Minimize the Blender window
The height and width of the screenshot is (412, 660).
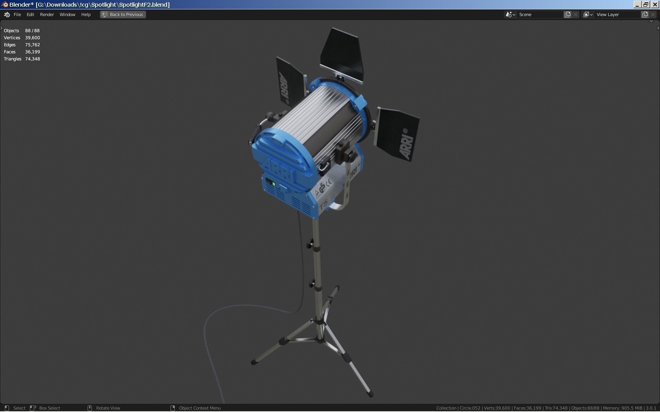tap(637, 4)
